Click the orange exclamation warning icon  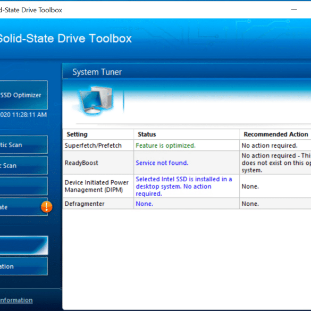[47, 207]
